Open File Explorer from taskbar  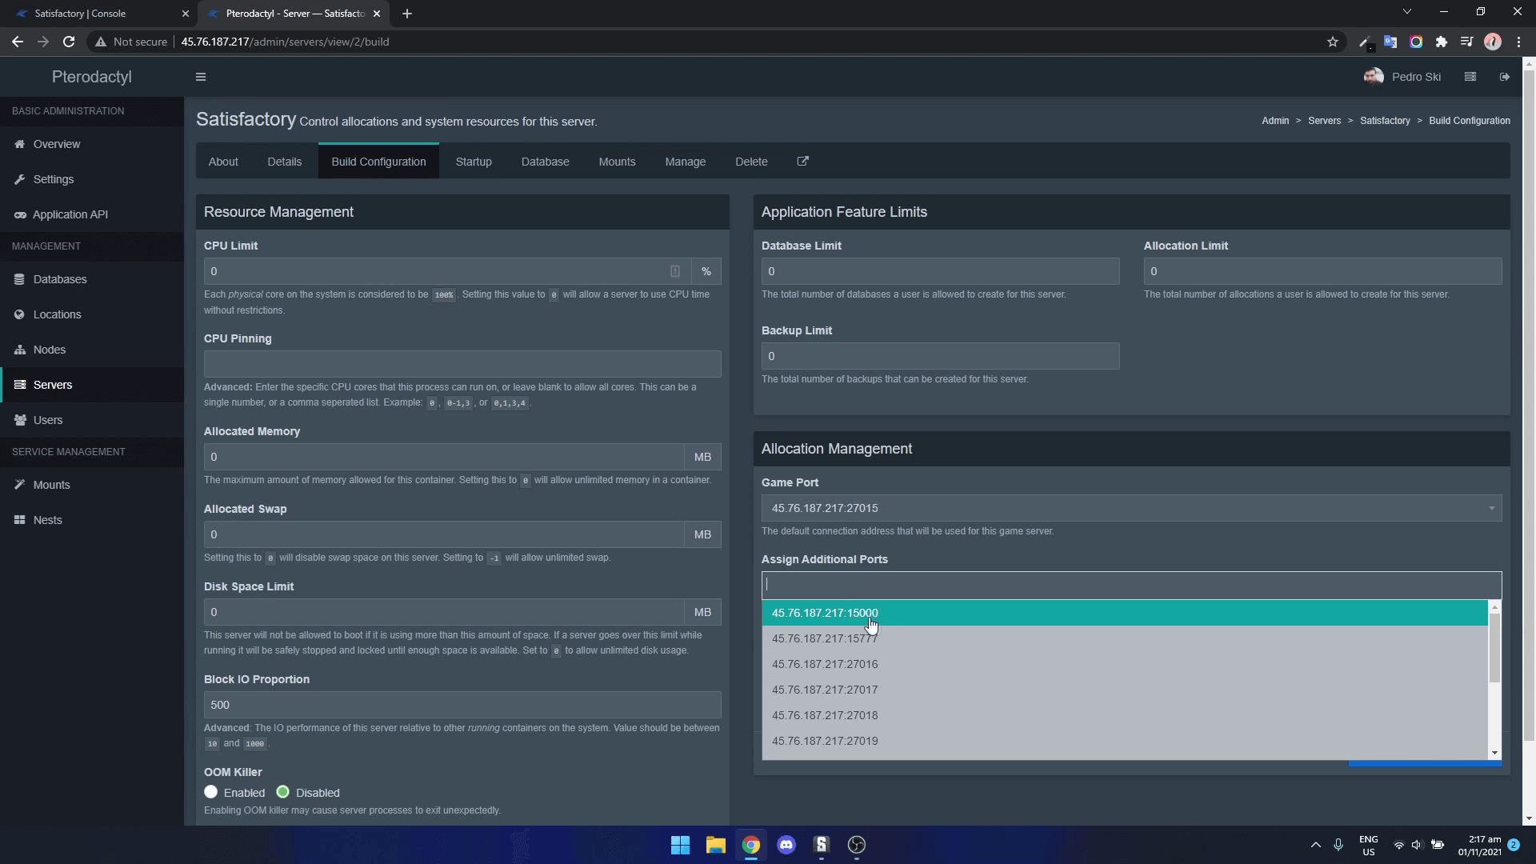click(715, 845)
